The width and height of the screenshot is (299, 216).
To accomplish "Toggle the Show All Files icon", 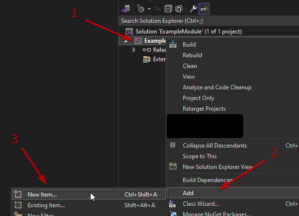I will click(179, 9).
